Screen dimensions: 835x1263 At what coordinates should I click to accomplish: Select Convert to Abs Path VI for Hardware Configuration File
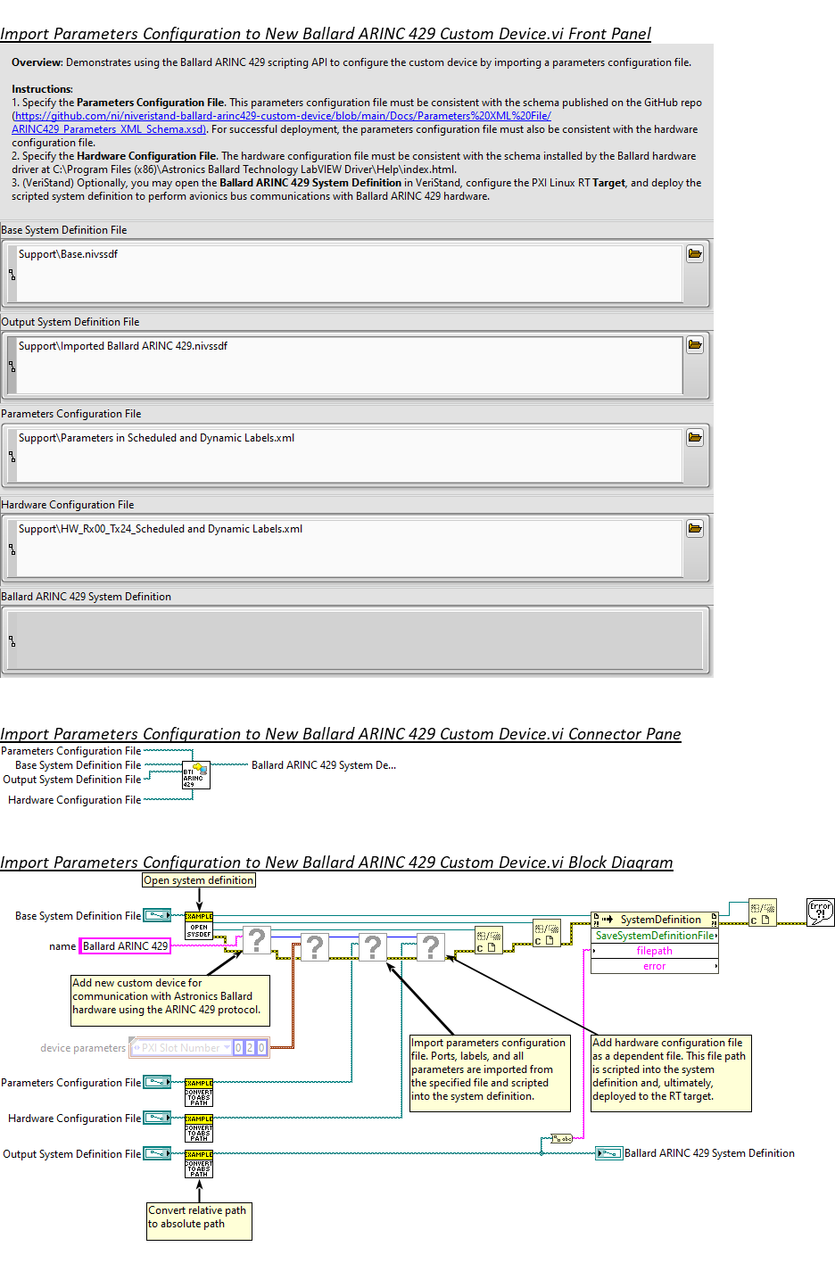[199, 1128]
